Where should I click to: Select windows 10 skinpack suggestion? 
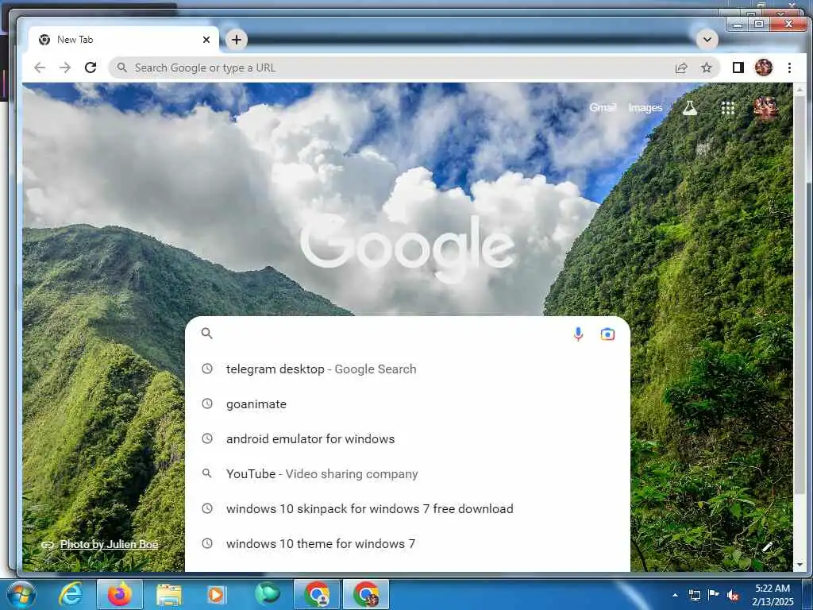(x=408, y=509)
